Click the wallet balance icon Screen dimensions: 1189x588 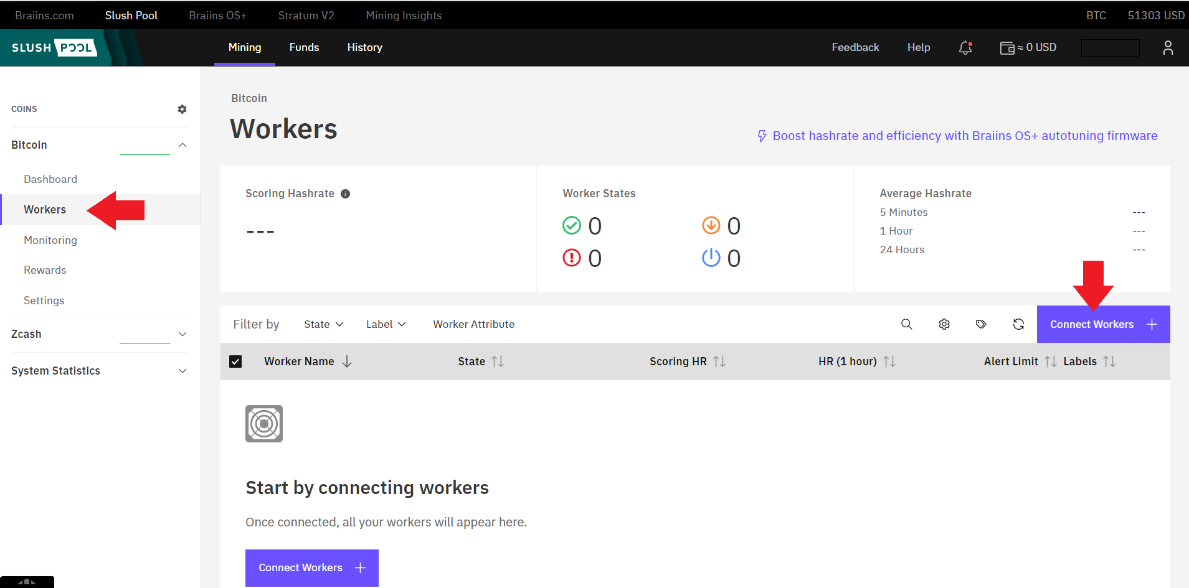pyautogui.click(x=1007, y=48)
